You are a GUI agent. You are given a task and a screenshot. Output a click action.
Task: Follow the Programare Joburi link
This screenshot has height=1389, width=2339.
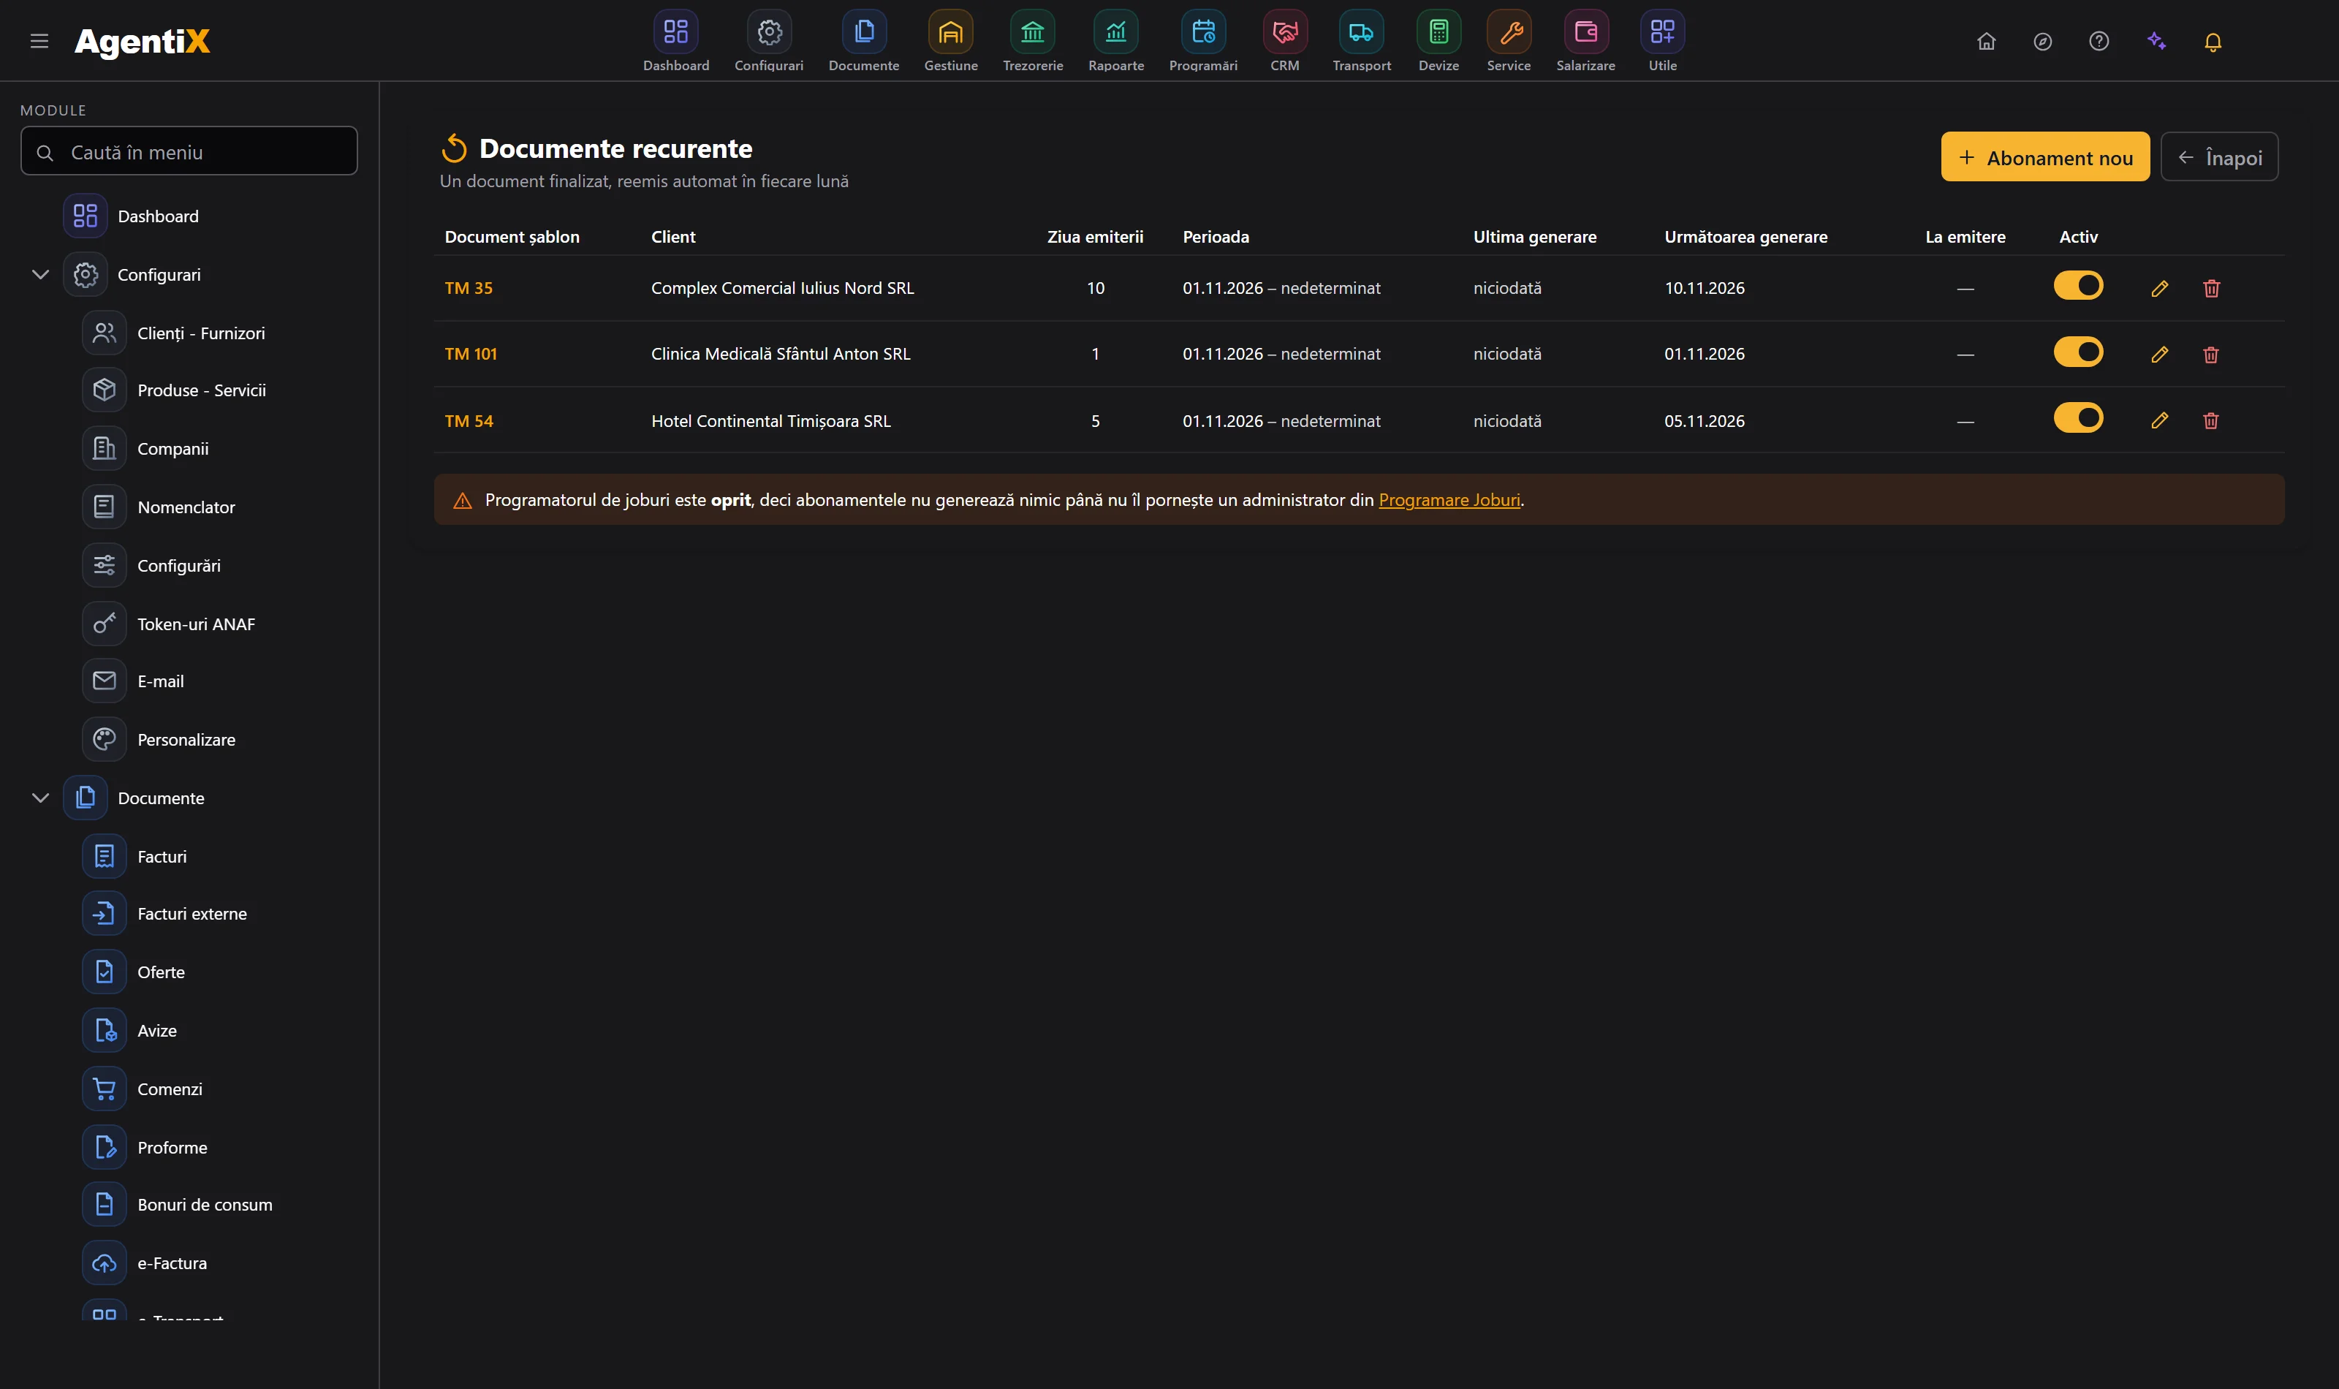coord(1449,500)
